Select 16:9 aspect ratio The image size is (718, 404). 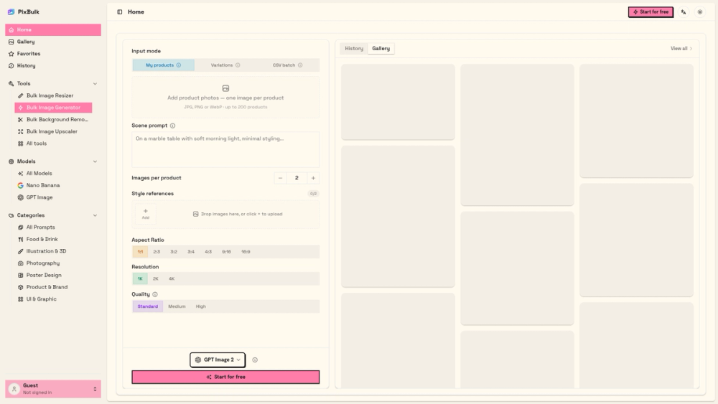[x=246, y=252]
